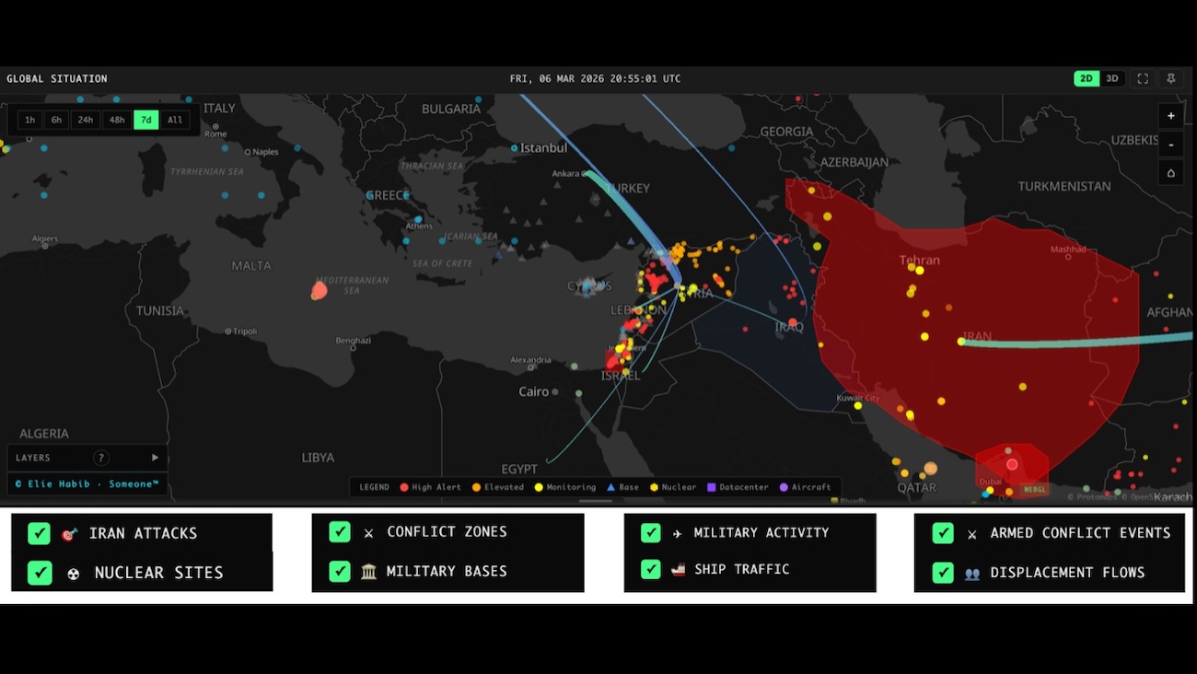The width and height of the screenshot is (1197, 674).
Task: Toggle the Displacement Flows checkbox
Action: (942, 573)
